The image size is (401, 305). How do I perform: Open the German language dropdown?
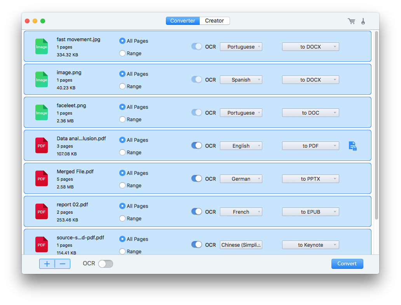pos(241,178)
